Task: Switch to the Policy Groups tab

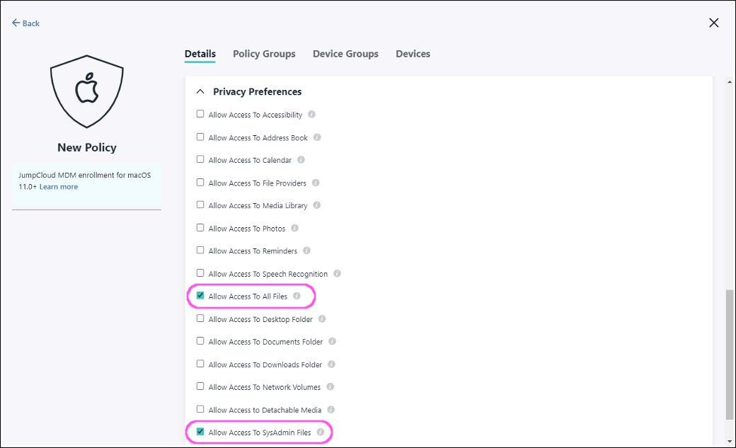Action: click(x=264, y=54)
